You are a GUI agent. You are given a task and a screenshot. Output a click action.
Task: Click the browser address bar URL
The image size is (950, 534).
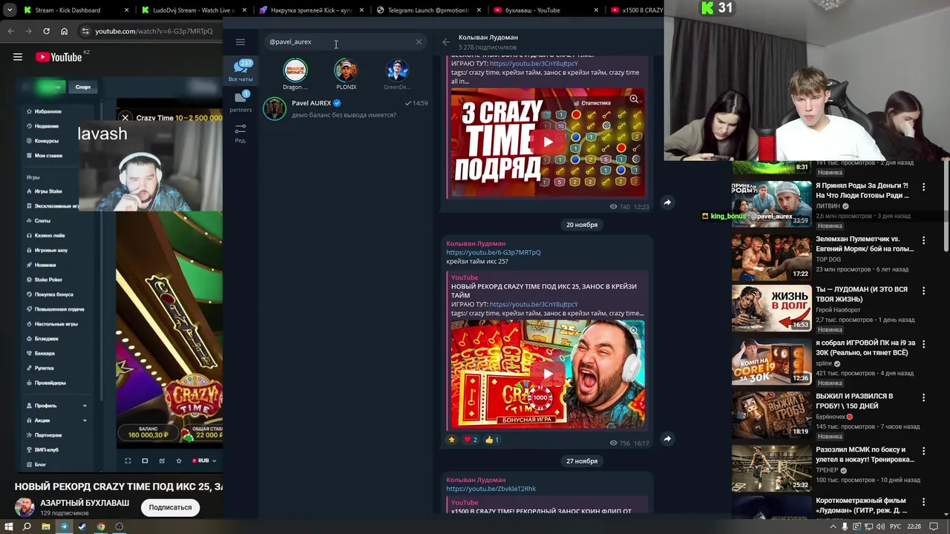pos(154,31)
